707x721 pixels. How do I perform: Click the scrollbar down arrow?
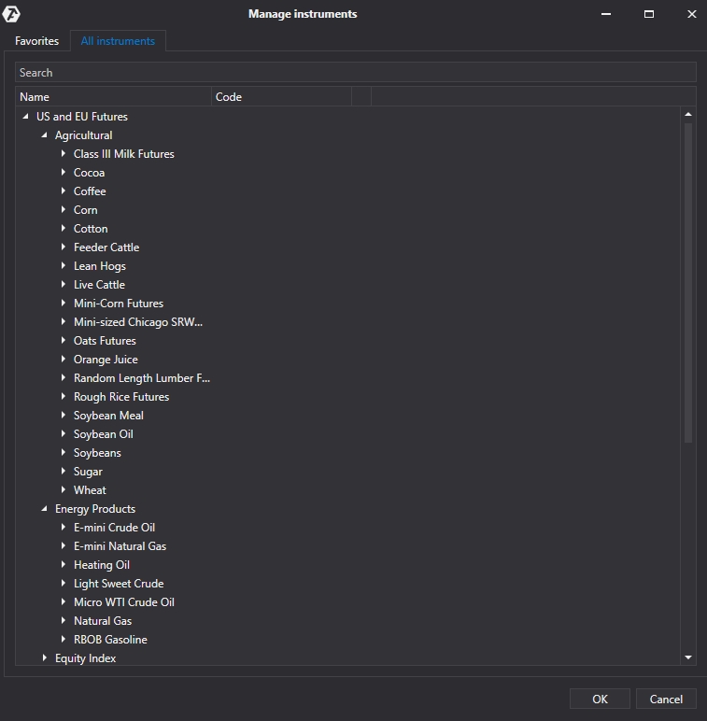(x=688, y=657)
